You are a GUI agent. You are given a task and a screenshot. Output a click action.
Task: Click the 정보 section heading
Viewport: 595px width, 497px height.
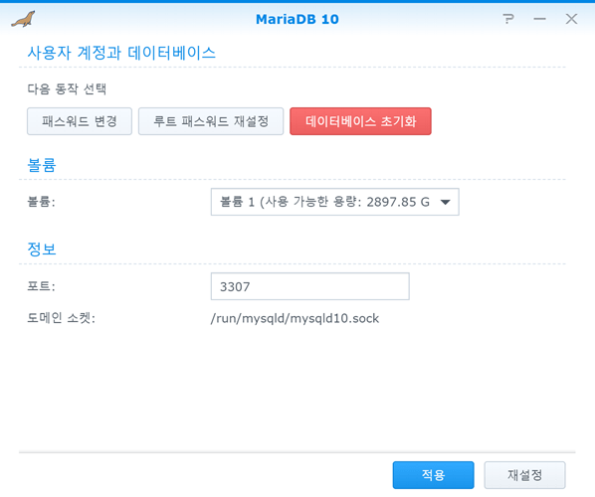click(x=42, y=249)
